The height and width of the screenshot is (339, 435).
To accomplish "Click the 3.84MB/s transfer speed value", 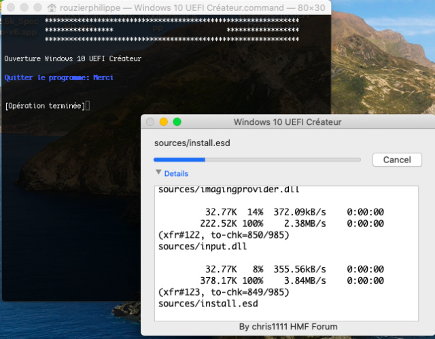I will tap(305, 281).
